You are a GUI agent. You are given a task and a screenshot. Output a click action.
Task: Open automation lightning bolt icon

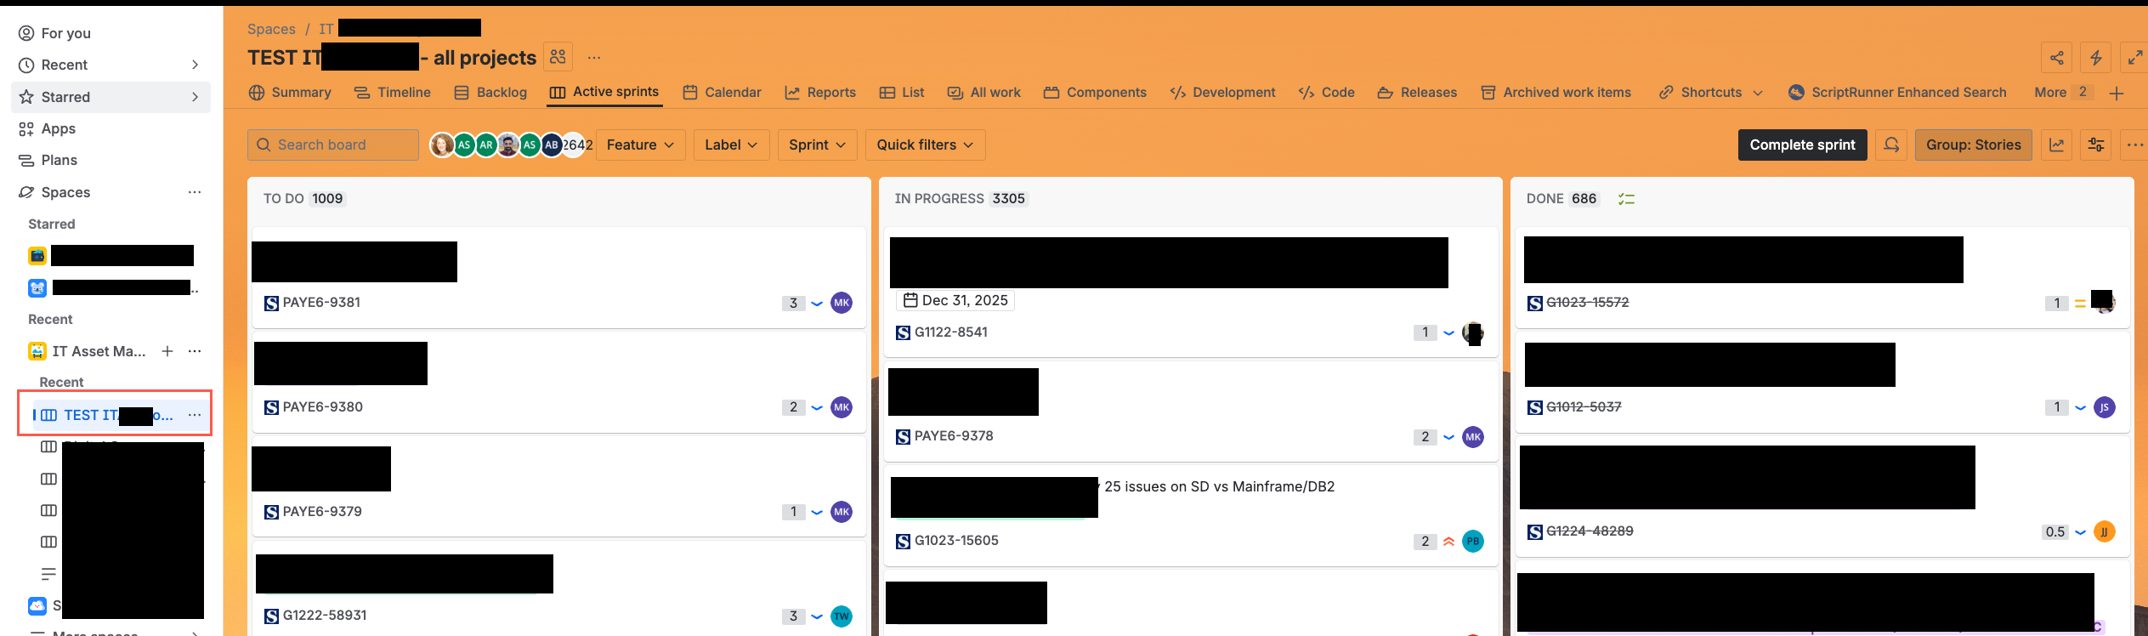[2095, 58]
